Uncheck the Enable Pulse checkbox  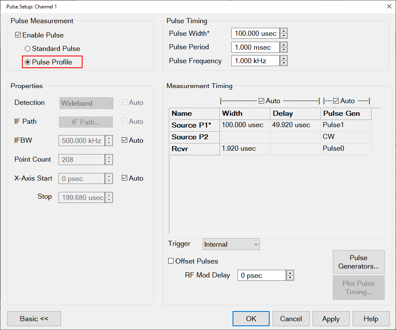(x=18, y=35)
